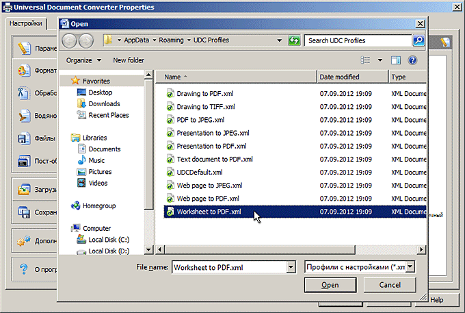Select Recent Places in Favorites

tap(109, 115)
